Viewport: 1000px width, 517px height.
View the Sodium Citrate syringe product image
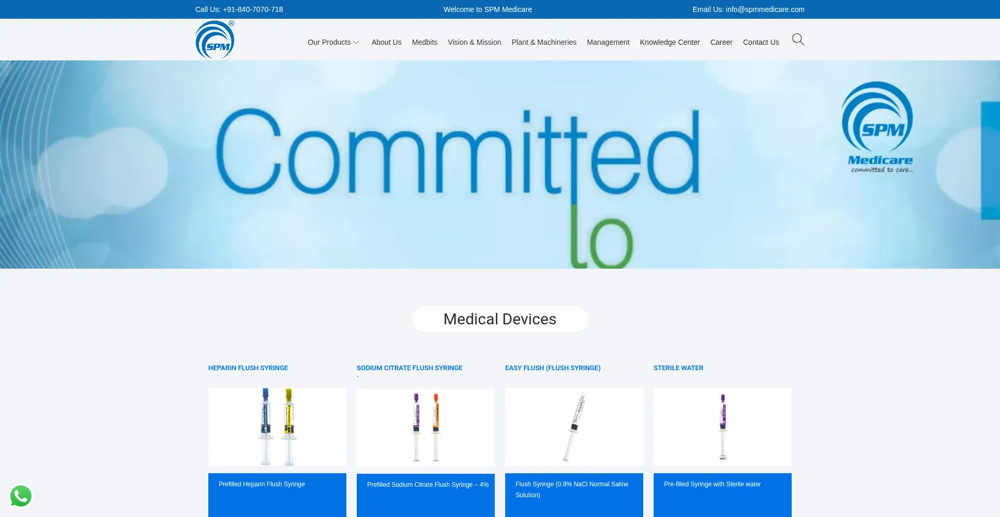(426, 427)
